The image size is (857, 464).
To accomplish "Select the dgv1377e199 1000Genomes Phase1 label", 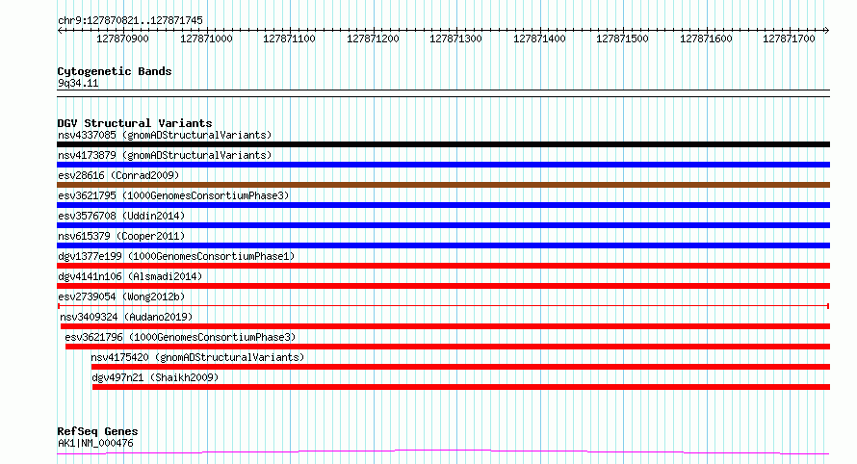I will [x=176, y=256].
